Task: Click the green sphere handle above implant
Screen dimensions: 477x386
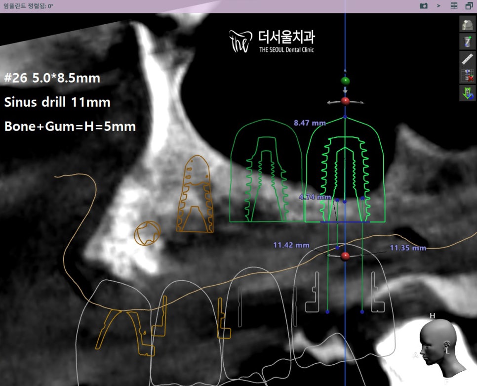Action: [345, 81]
